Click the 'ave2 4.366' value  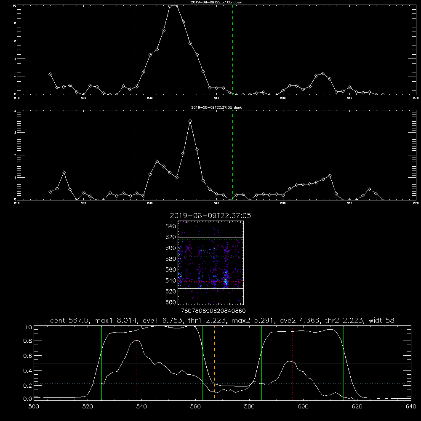(300, 320)
